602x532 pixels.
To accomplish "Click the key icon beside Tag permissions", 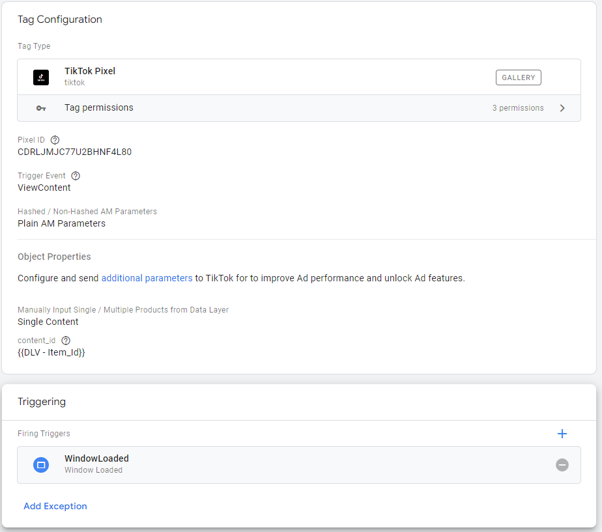I will [41, 107].
